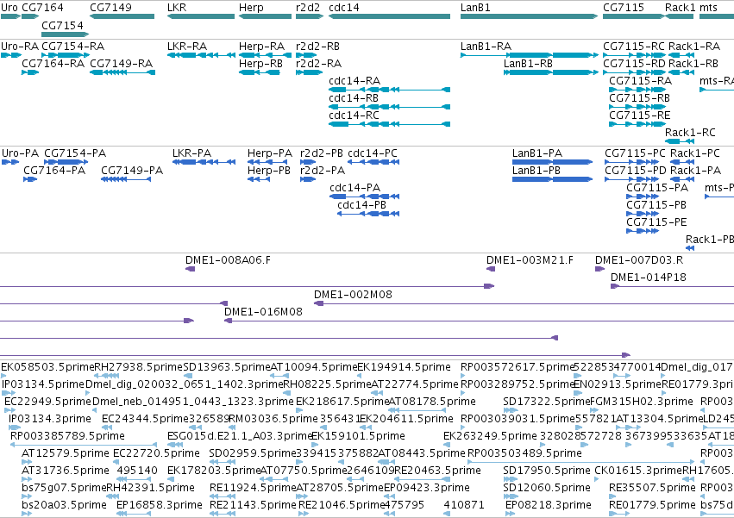Viewport: 734px width, 518px height.
Task: Select the LanB1-PA protein label
Action: [x=537, y=153]
